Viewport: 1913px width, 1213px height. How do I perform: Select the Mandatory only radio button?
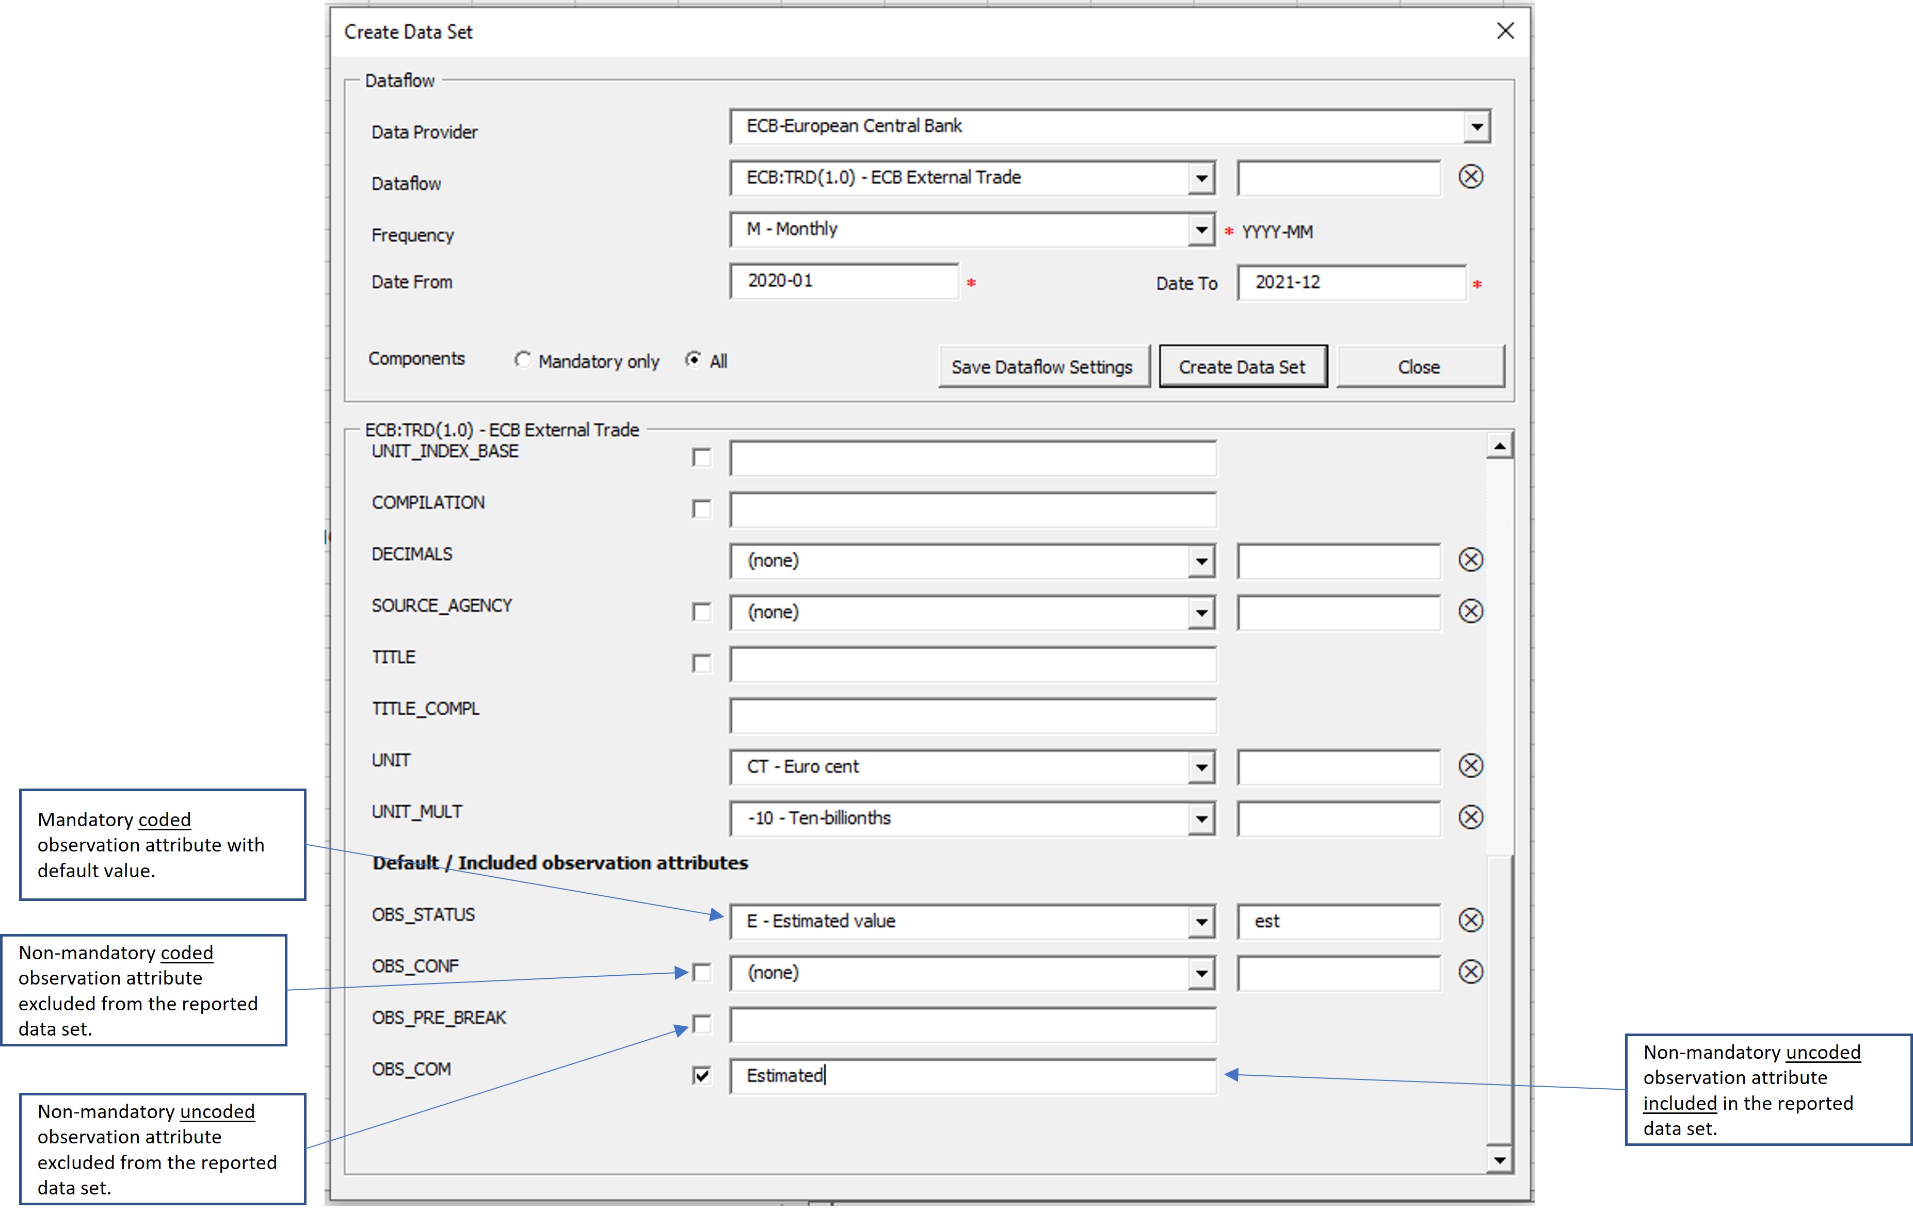coord(522,360)
